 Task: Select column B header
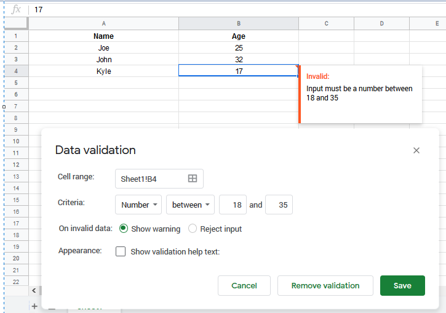(239, 23)
